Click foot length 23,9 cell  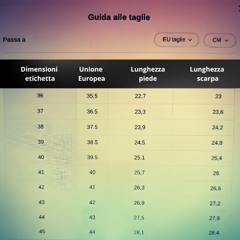click(140, 127)
